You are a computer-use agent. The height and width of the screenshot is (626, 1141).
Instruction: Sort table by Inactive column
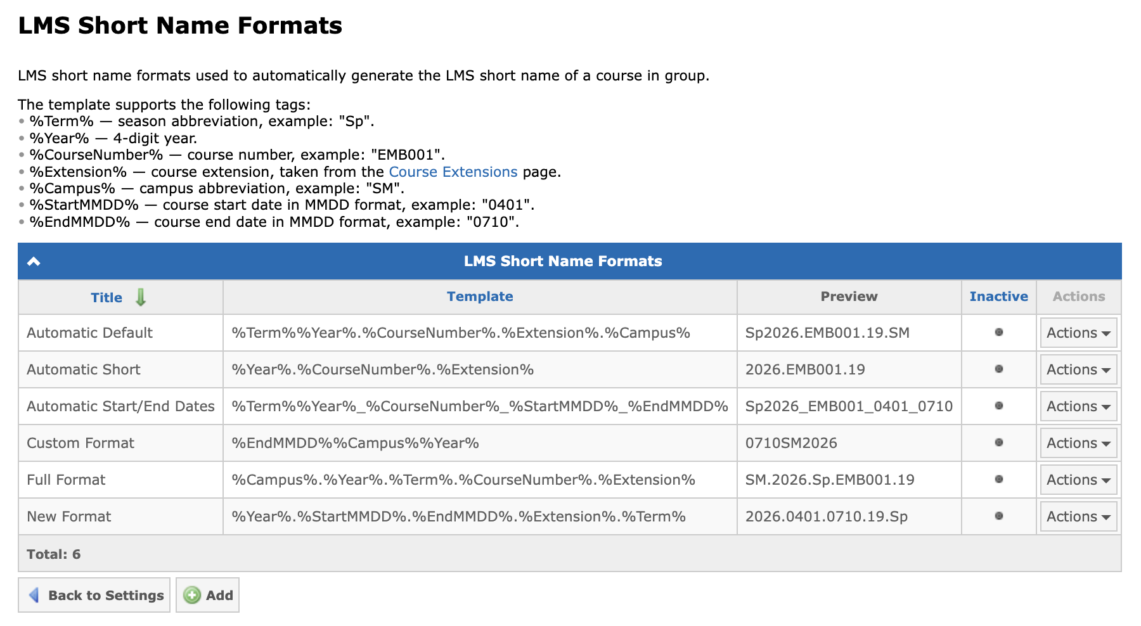[999, 297]
